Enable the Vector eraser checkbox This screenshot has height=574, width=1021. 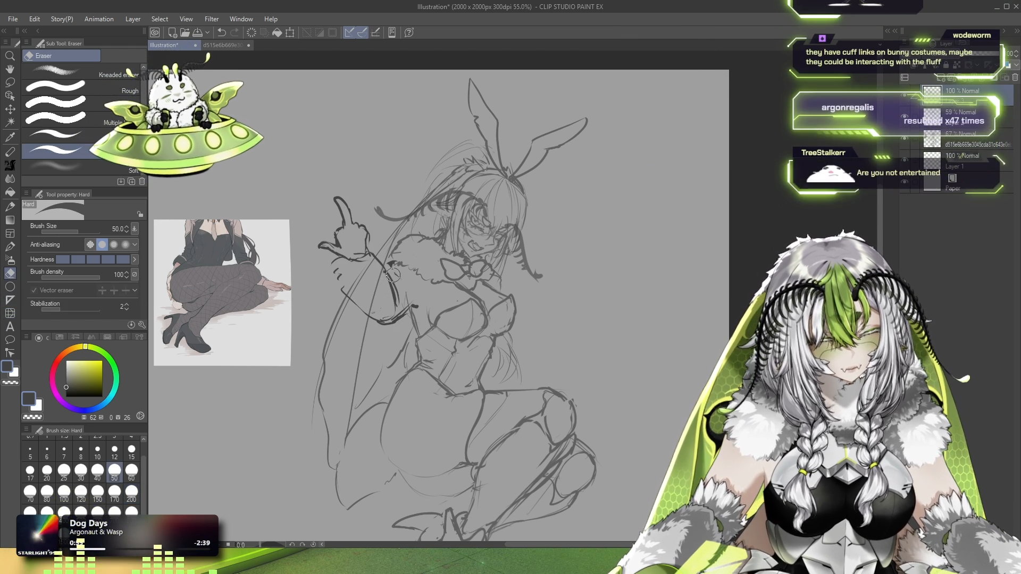coord(34,290)
